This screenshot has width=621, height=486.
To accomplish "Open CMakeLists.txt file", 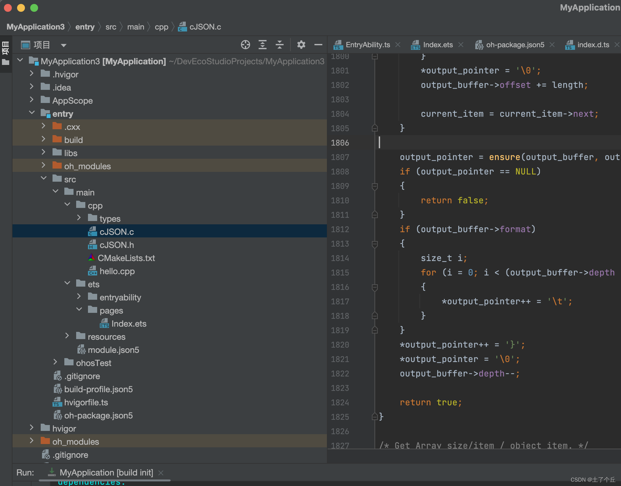I will point(126,258).
